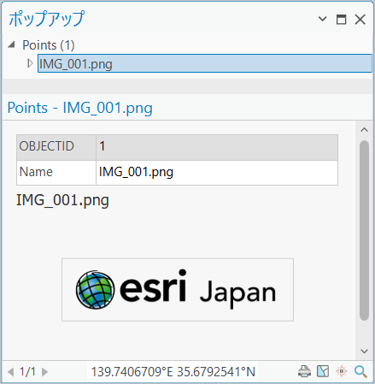Click the Points - IMG_001.png title

coord(80,108)
